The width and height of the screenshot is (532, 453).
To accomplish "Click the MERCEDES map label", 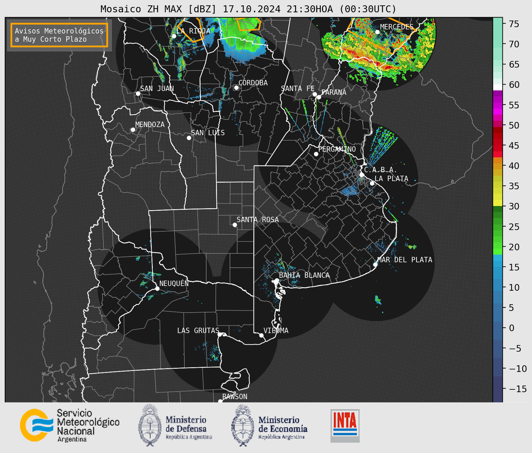I will coord(397,27).
